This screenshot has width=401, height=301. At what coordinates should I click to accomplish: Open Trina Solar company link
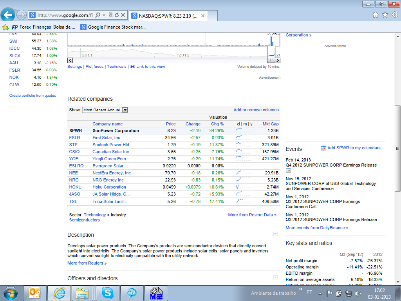110,201
